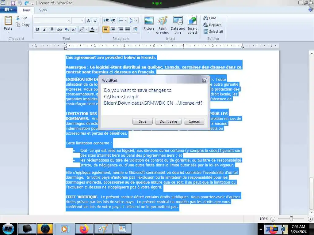Click the Paste clipboard icon
Screen dimensions: 314x235
(8, 21)
